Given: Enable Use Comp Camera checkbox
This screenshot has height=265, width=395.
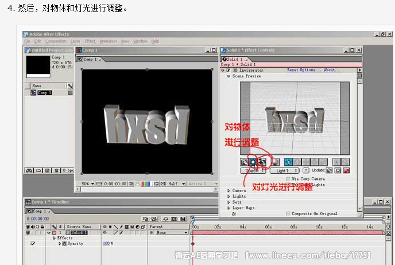Looking at the screenshot, I should pyautogui.click(x=288, y=179).
